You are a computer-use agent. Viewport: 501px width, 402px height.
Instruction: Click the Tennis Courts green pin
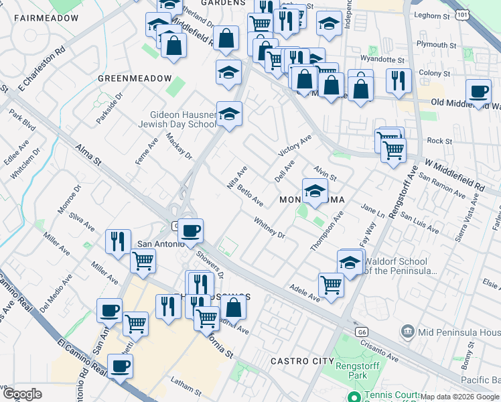click(354, 397)
